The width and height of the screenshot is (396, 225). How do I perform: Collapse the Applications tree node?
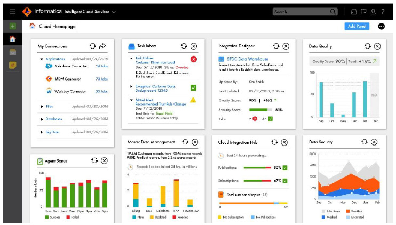click(42, 59)
